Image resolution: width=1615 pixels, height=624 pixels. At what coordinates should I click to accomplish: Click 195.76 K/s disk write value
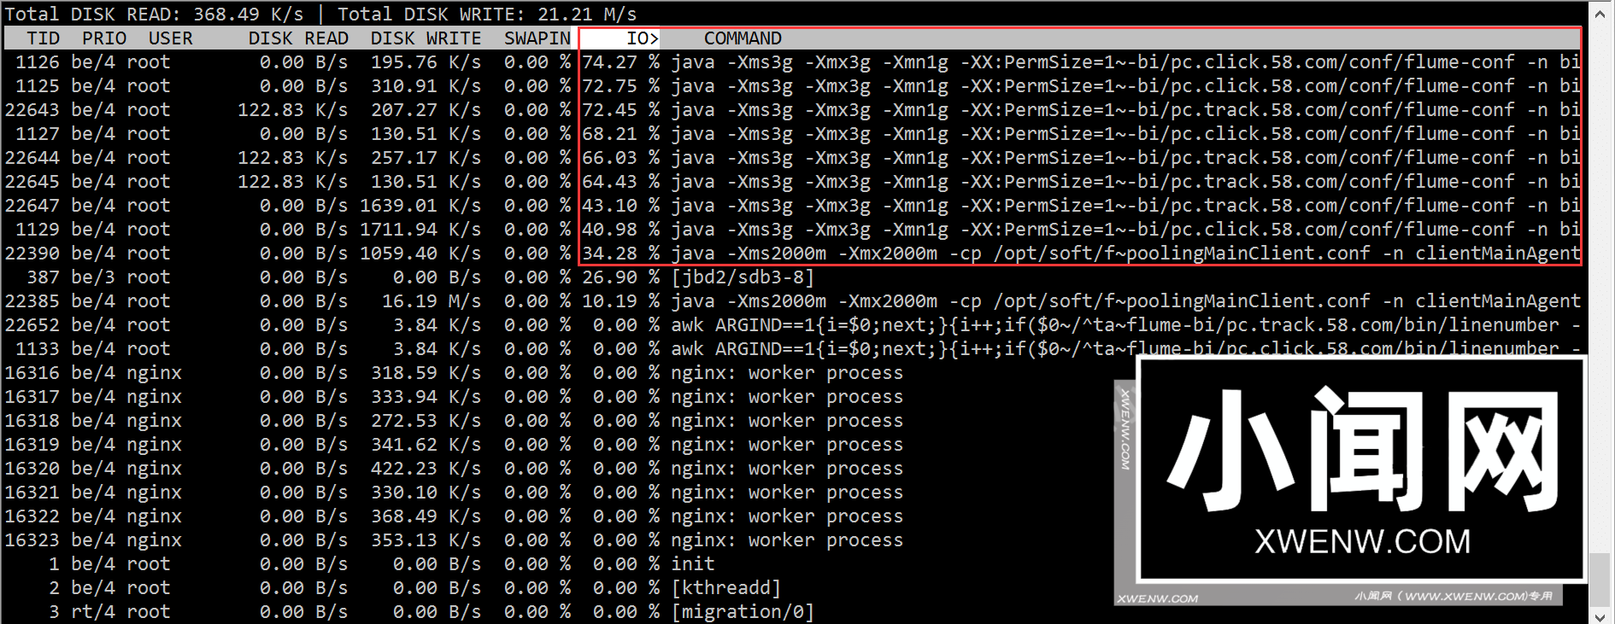pos(426,62)
